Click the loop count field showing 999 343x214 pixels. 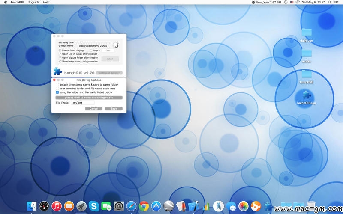click(x=108, y=51)
